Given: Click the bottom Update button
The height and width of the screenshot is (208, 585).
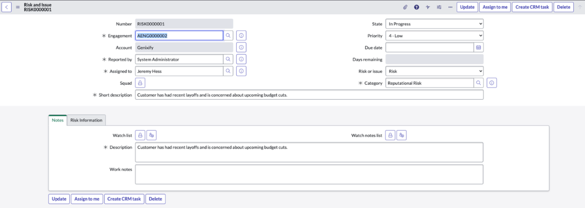Looking at the screenshot, I should [59, 198].
